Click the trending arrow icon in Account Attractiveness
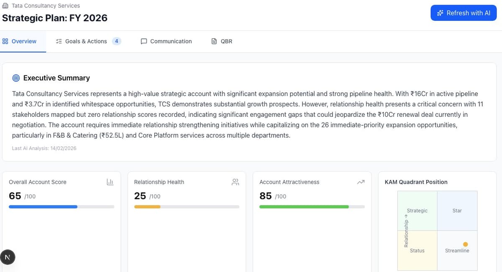This screenshot has width=502, height=272. (x=361, y=182)
